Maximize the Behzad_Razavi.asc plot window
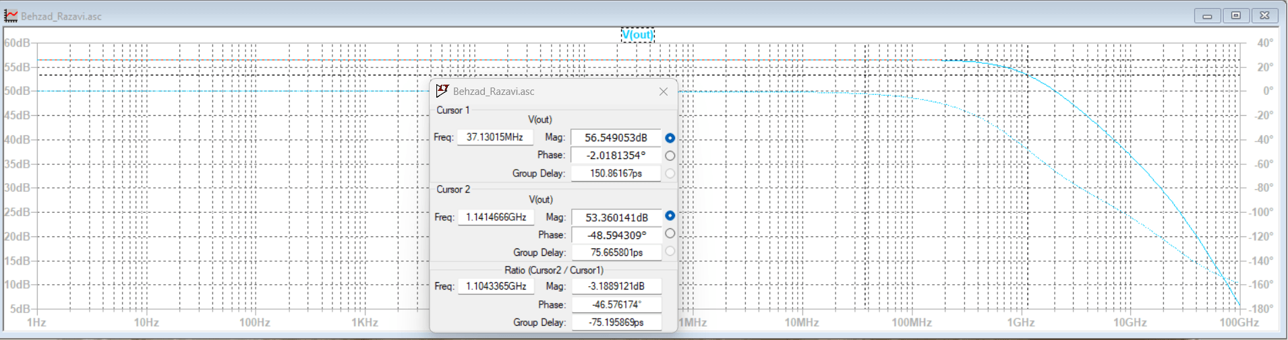This screenshot has width=1288, height=340. 1236,15
